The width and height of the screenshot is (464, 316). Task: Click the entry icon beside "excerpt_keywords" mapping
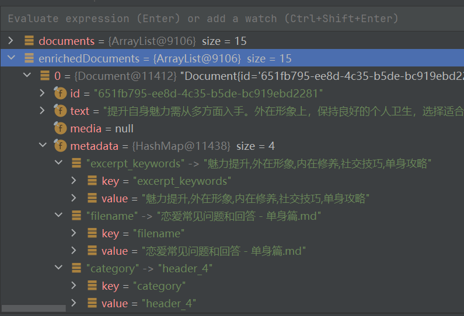[x=76, y=163]
